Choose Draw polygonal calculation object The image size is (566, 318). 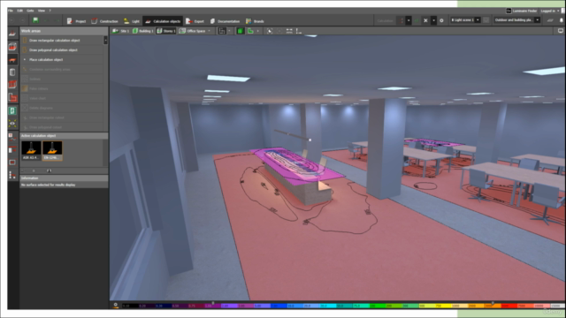click(x=62, y=50)
